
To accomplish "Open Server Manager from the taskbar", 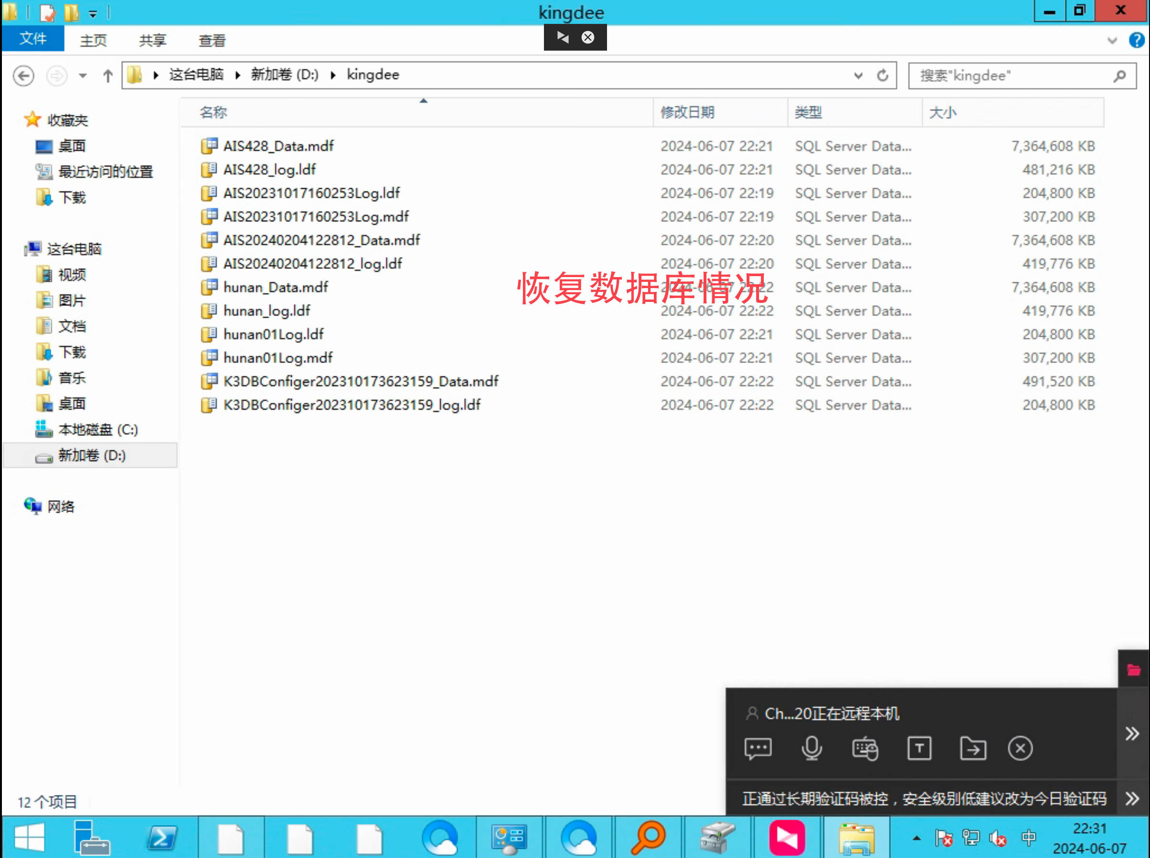I will [92, 837].
